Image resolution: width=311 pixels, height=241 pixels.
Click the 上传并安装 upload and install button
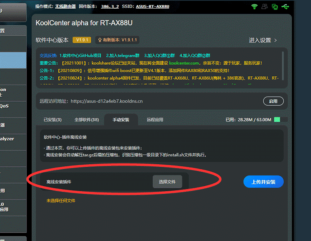tap(263, 182)
